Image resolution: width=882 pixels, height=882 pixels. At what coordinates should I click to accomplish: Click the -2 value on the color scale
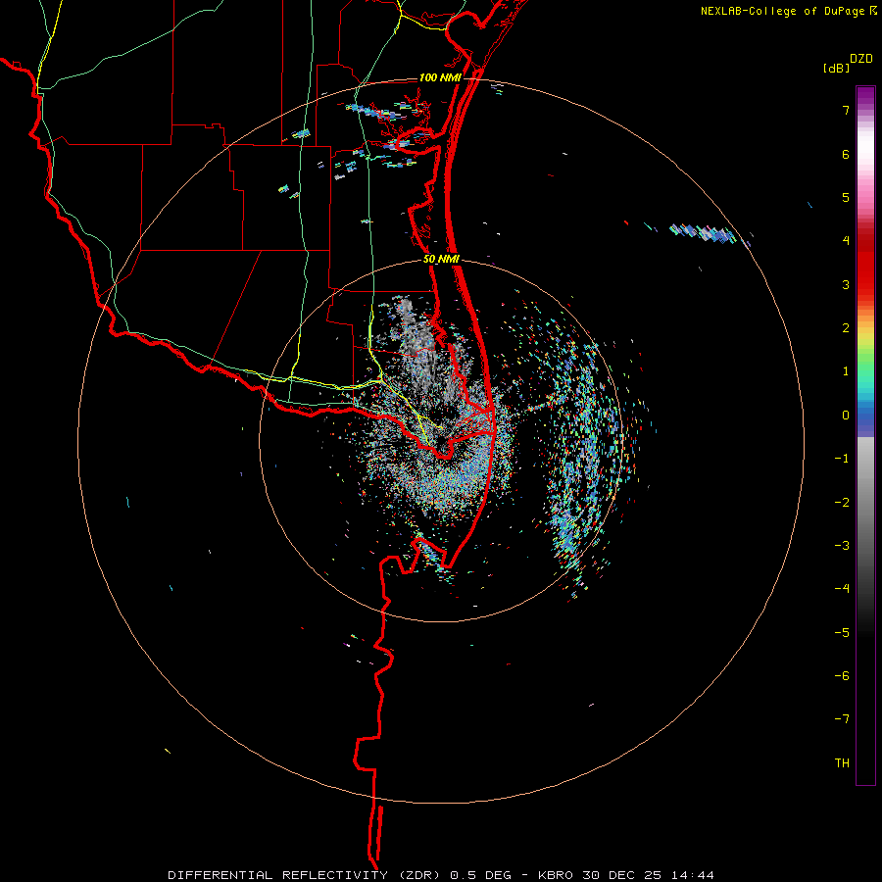click(x=842, y=503)
